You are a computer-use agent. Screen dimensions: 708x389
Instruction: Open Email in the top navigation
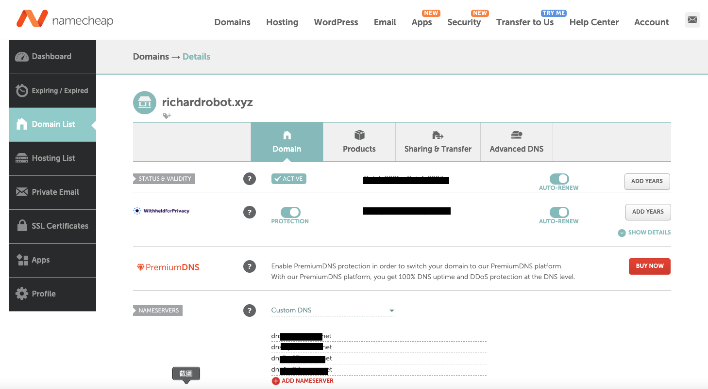coord(385,22)
